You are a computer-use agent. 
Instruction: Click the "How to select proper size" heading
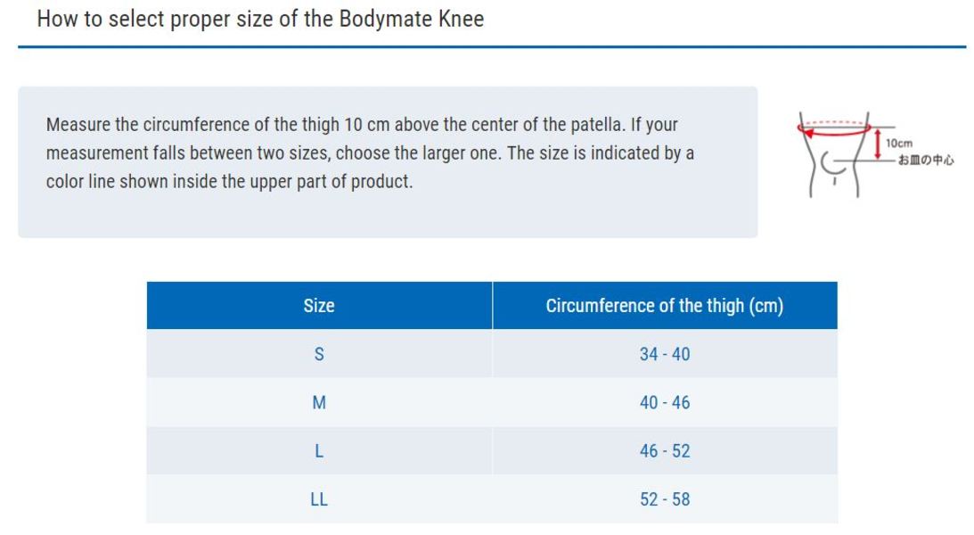click(x=260, y=20)
